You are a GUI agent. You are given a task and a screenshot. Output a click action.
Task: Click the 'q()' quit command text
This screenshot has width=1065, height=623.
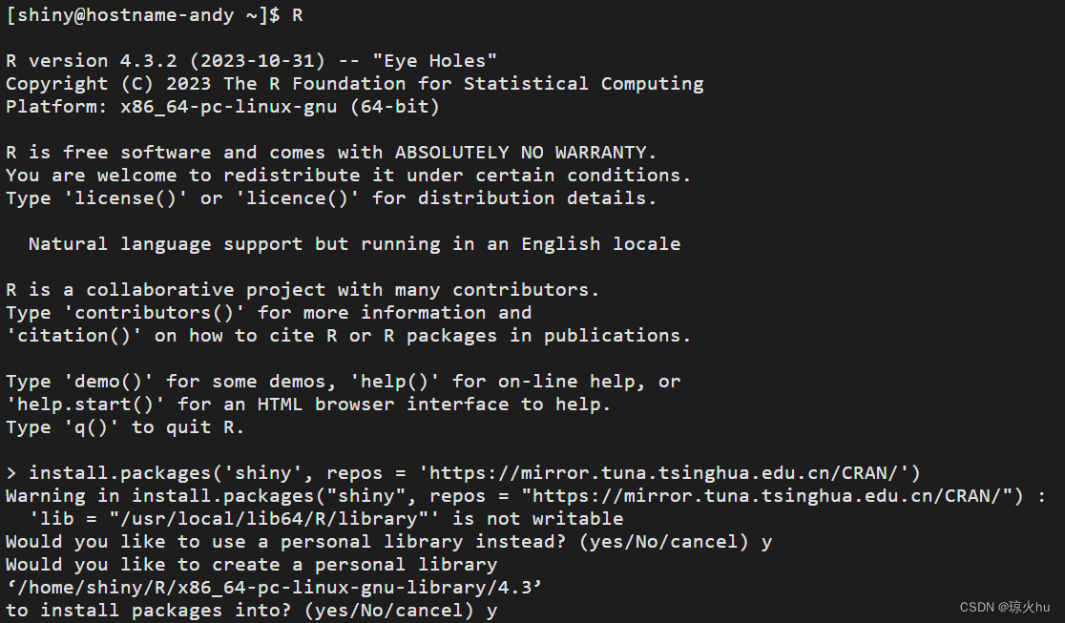92,427
